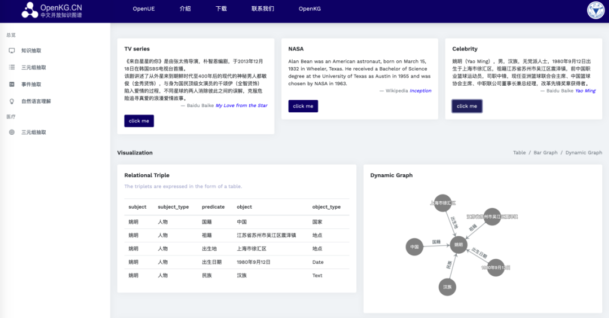The image size is (609, 318).
Task: Click the TV series card title
Action: tap(136, 49)
